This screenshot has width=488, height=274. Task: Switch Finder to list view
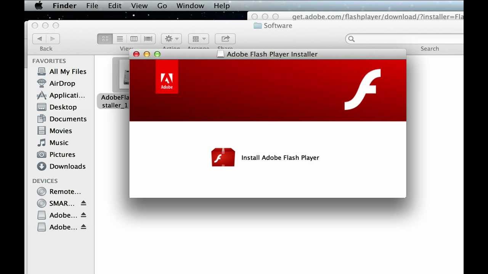(120, 38)
